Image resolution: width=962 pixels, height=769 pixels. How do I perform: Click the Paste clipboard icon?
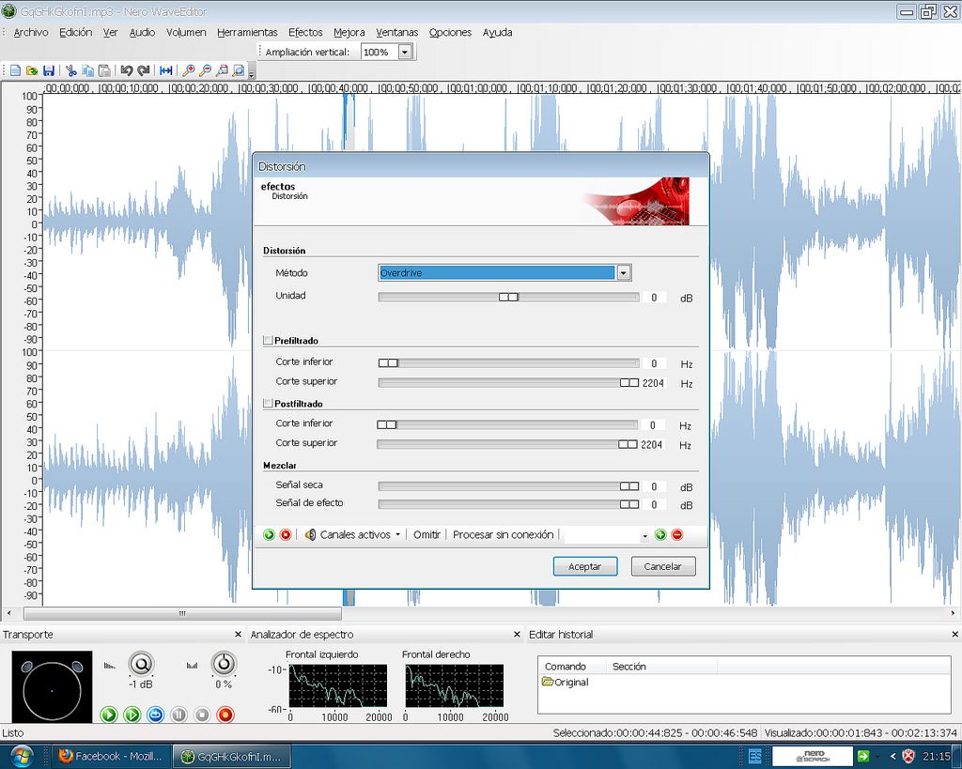click(104, 70)
